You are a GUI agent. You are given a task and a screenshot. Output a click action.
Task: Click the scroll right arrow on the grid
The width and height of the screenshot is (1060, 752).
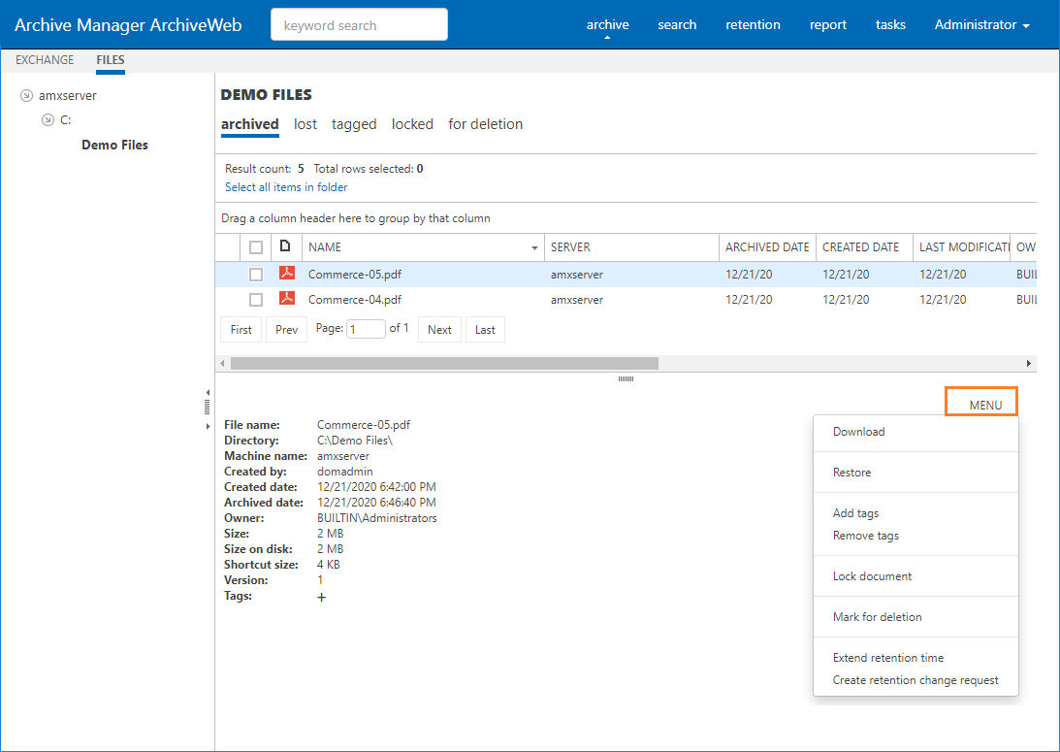tap(1029, 363)
